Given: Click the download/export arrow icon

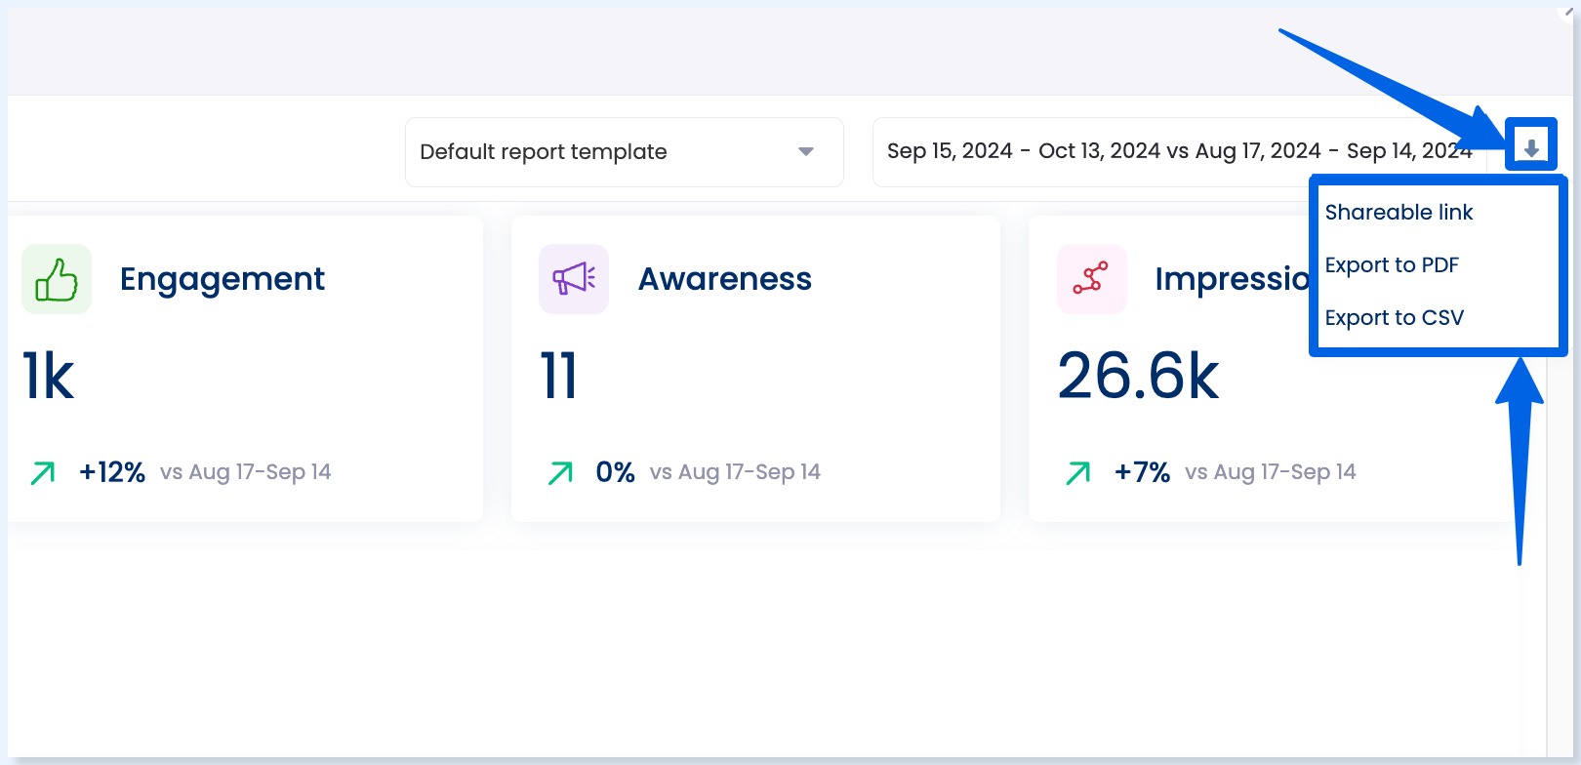Looking at the screenshot, I should tap(1531, 148).
